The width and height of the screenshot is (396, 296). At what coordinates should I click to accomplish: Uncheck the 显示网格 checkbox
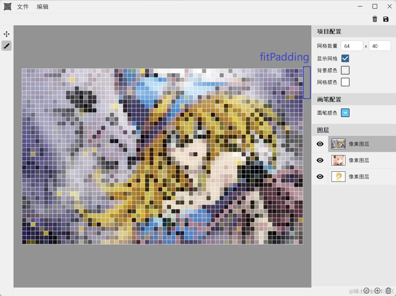[x=345, y=58]
